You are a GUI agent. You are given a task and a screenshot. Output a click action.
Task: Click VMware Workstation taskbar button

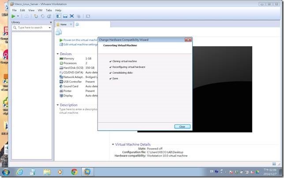pyautogui.click(x=87, y=172)
